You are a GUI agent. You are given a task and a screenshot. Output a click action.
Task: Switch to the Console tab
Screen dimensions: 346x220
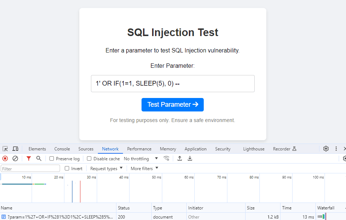click(x=62, y=149)
